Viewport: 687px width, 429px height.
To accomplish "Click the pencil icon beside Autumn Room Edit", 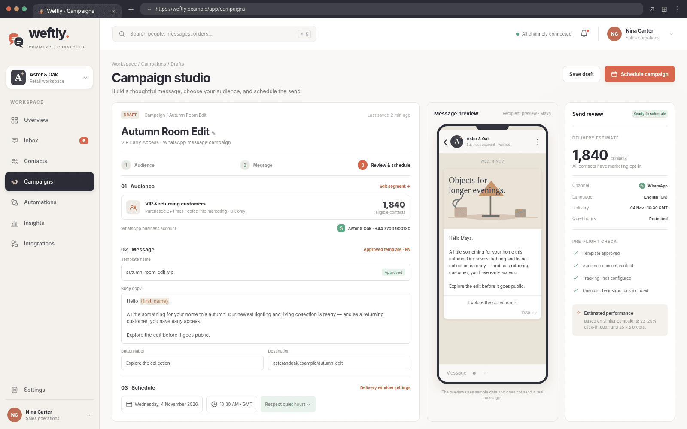I will coord(213,133).
